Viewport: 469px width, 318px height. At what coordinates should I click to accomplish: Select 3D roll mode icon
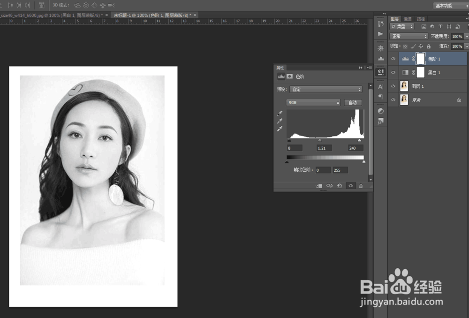pos(86,5)
